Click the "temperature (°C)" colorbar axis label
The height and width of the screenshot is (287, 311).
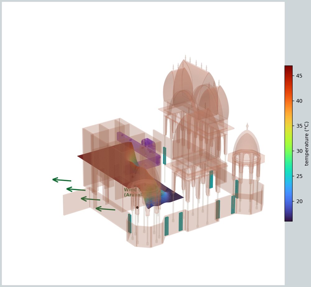pyautogui.click(x=307, y=143)
